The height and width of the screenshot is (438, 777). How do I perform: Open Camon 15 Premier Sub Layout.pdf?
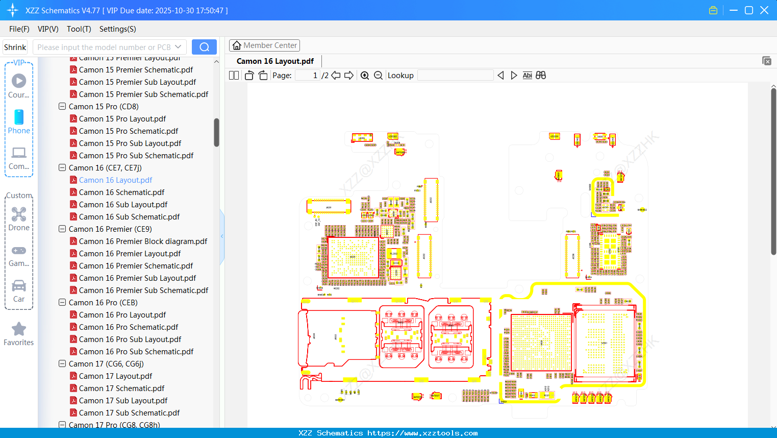point(137,82)
